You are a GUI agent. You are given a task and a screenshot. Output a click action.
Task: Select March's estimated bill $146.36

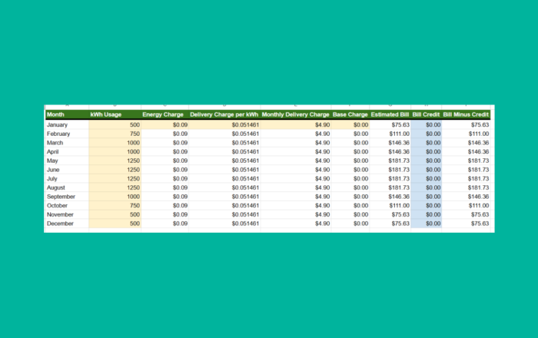point(390,143)
